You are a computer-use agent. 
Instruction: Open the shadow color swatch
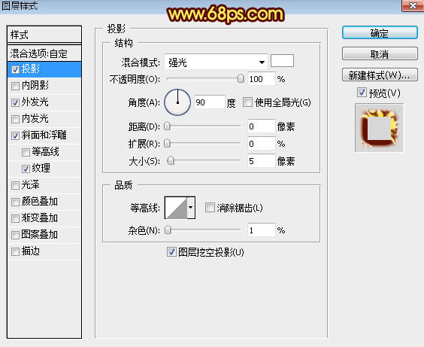tap(282, 61)
